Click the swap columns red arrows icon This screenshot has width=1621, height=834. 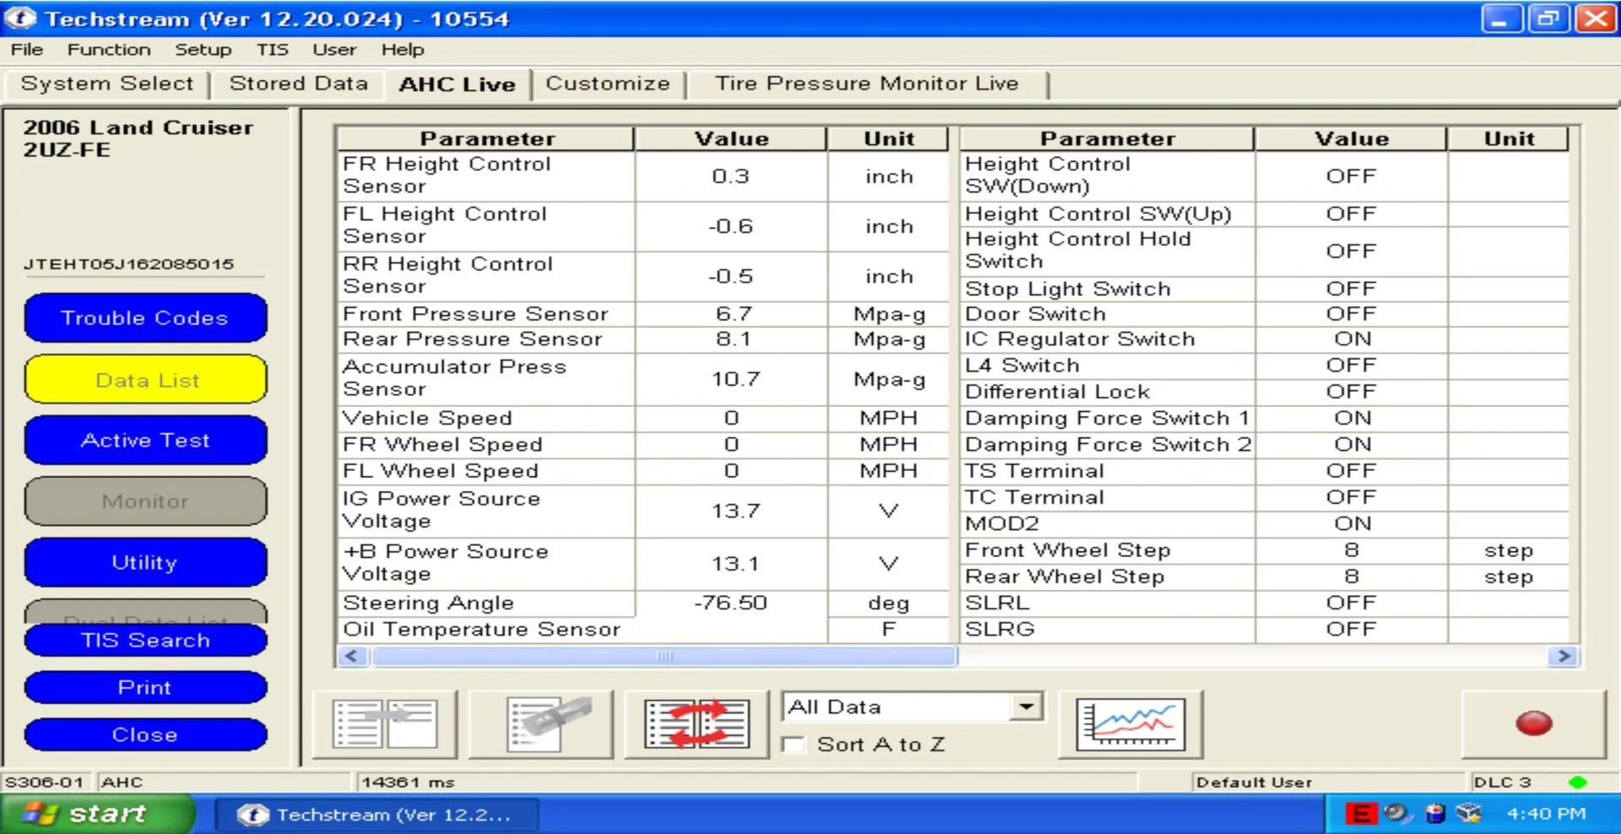coord(697,724)
